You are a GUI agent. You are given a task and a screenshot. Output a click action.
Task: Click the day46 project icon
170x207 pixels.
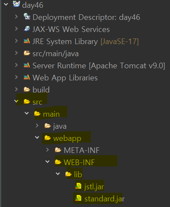(x=16, y=4)
